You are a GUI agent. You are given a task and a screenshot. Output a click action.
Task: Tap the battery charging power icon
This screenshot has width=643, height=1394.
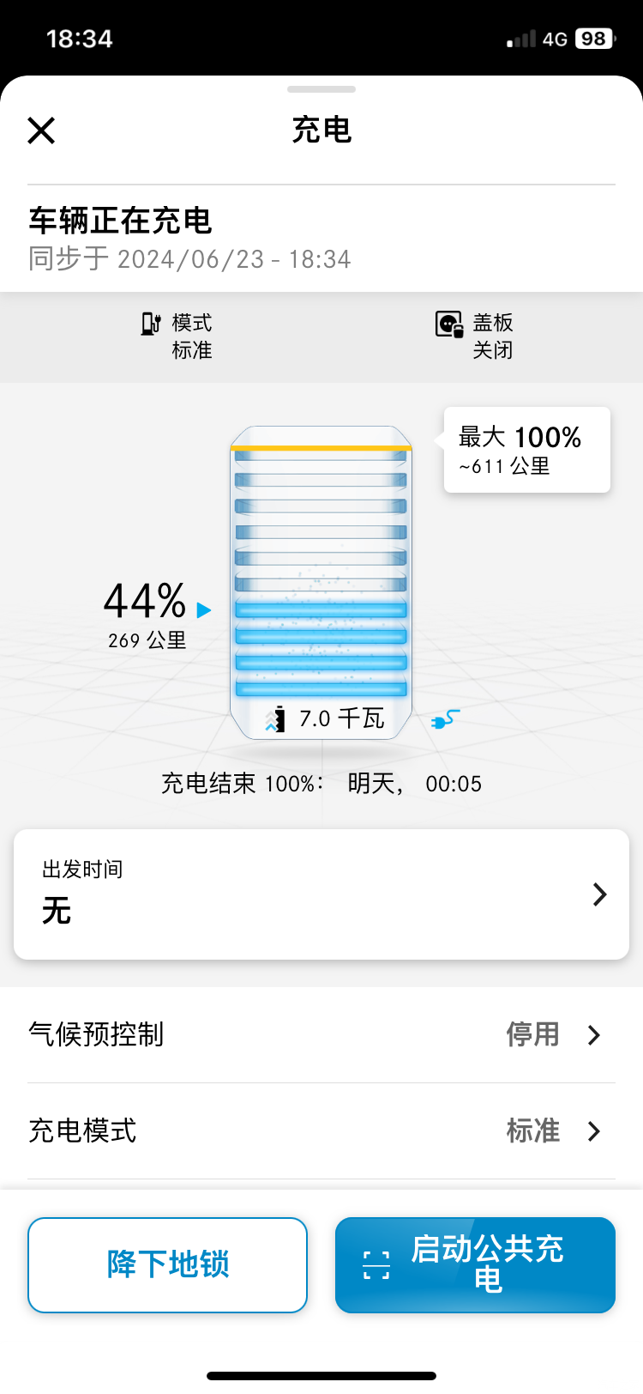[x=275, y=719]
